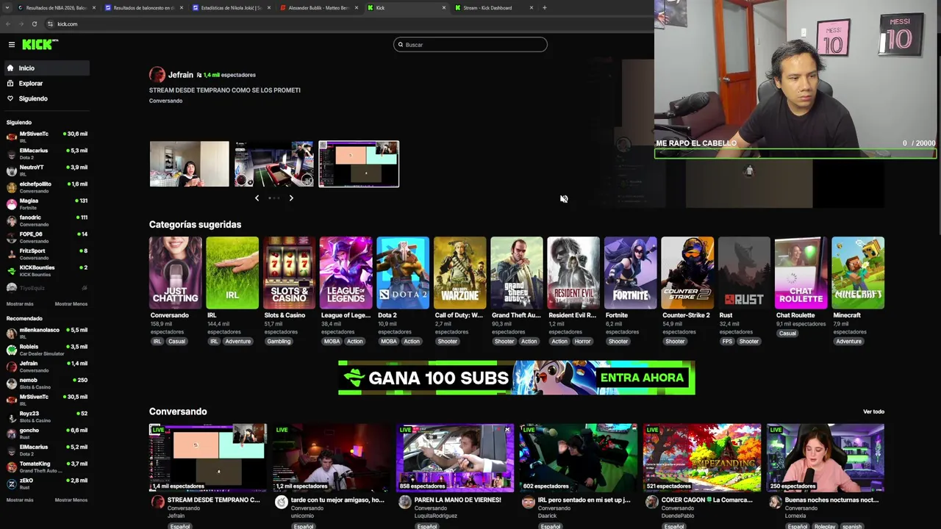Select first featured carousel thumbnail
Viewport: 941px width, 529px height.
[190, 164]
